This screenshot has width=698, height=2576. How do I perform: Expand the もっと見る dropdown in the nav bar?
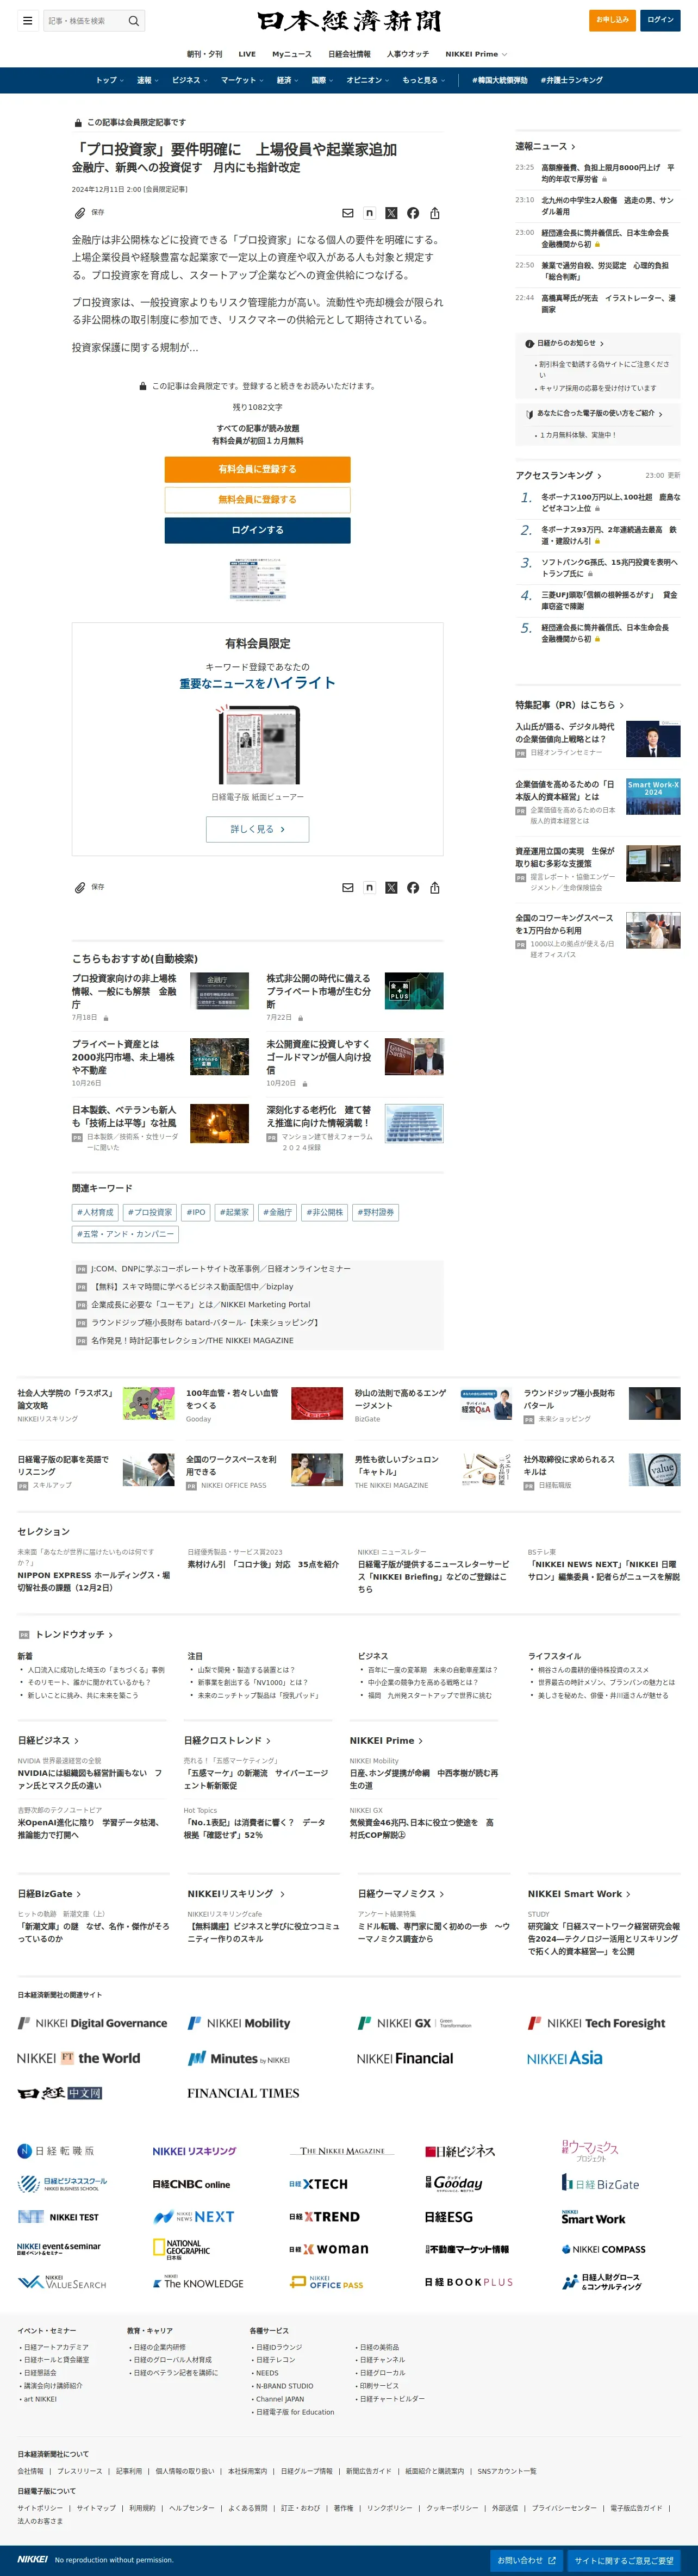(x=424, y=80)
